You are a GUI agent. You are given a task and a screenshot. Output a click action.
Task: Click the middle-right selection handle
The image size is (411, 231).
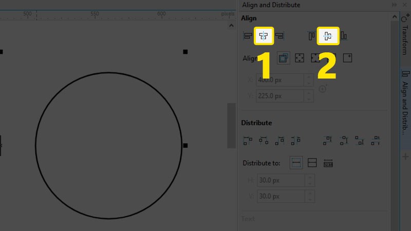tap(185, 145)
